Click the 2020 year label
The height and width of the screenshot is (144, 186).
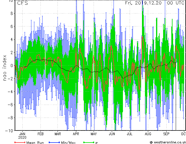(22, 138)
